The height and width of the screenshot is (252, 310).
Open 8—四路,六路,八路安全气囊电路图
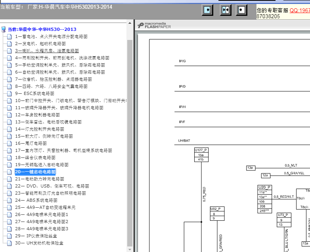(51, 86)
